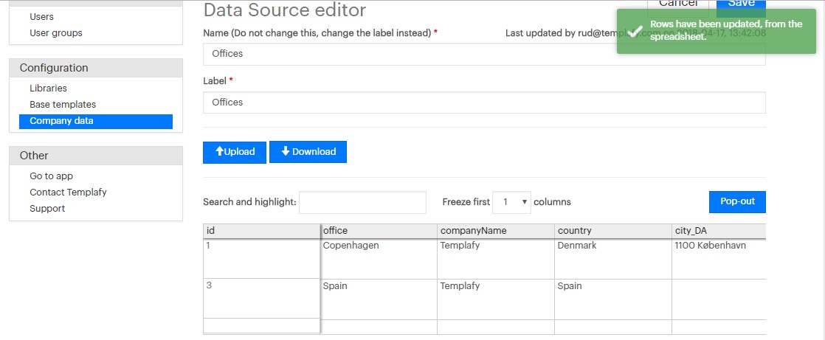The width and height of the screenshot is (825, 340).
Task: Click the Configuration section header
Action: [x=96, y=68]
